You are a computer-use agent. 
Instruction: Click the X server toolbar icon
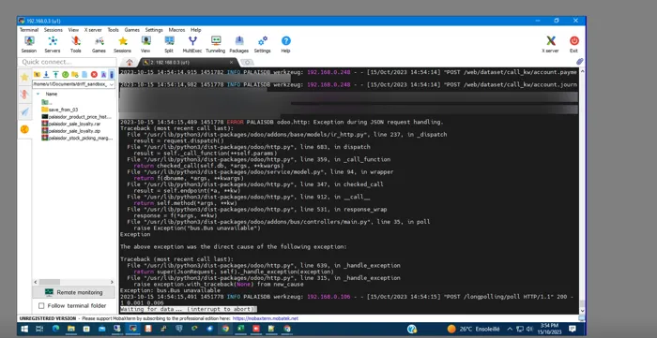[x=550, y=44]
